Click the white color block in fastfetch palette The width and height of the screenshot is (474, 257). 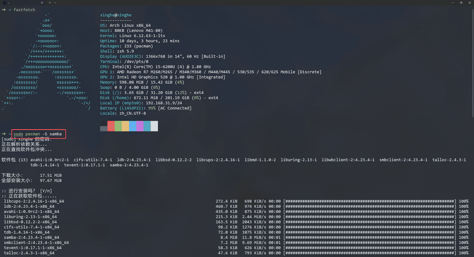(x=154, y=126)
